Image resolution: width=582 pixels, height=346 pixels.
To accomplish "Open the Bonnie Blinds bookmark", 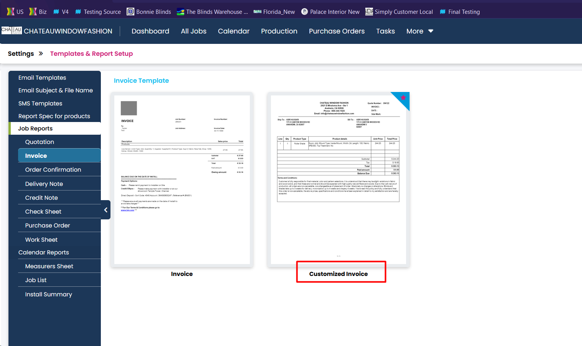I will pyautogui.click(x=149, y=12).
